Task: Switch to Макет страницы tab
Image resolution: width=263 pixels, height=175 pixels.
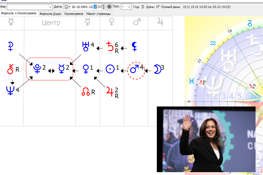Action: pos(98,14)
